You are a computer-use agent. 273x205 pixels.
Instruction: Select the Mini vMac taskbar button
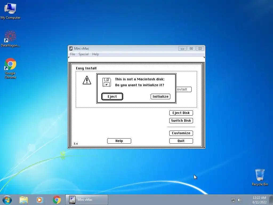tap(87, 200)
